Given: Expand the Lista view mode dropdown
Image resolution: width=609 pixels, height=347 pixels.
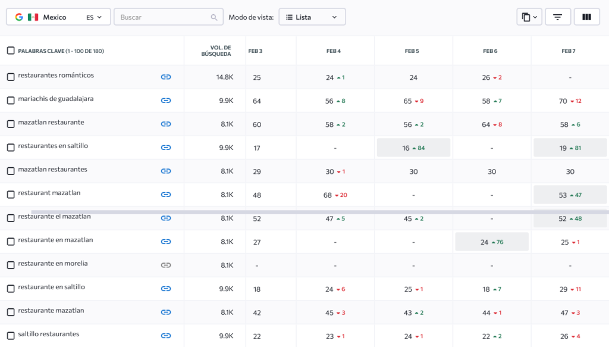Looking at the screenshot, I should click(312, 17).
